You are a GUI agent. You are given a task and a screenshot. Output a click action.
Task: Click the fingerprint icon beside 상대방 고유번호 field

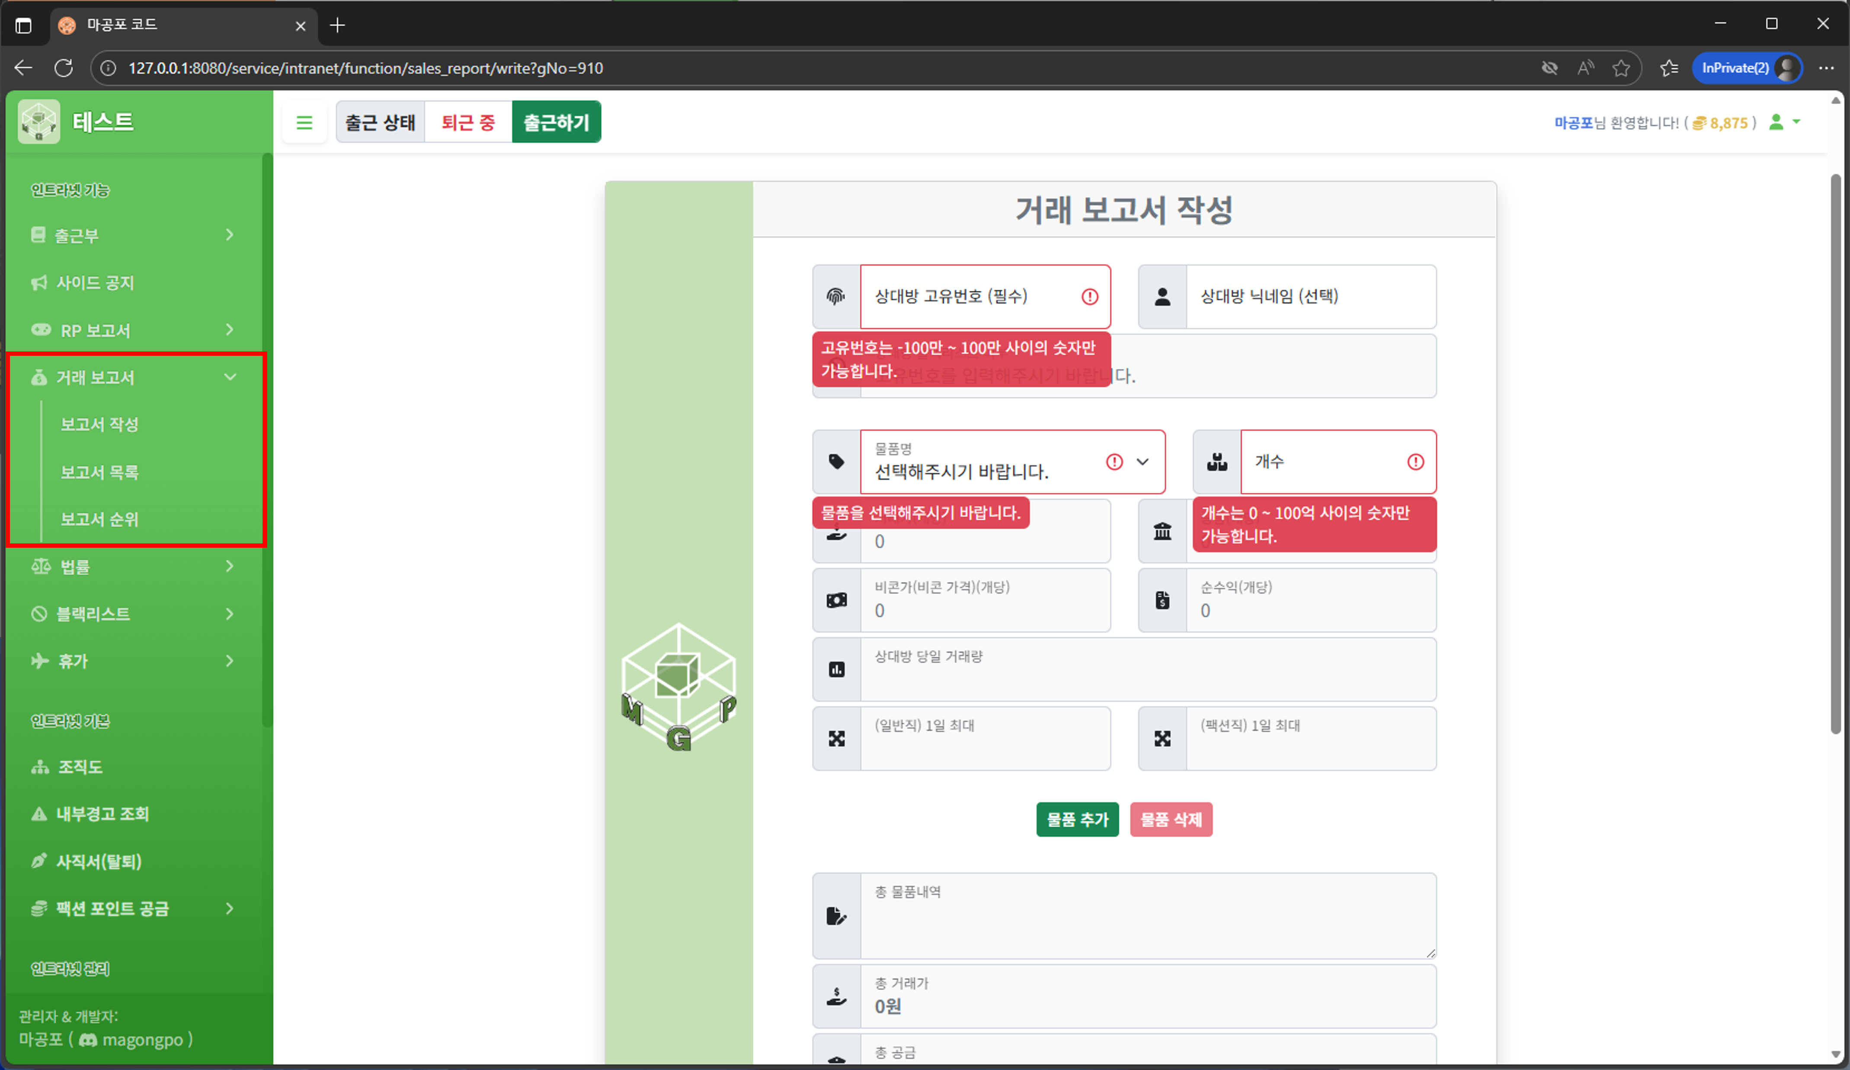[835, 297]
